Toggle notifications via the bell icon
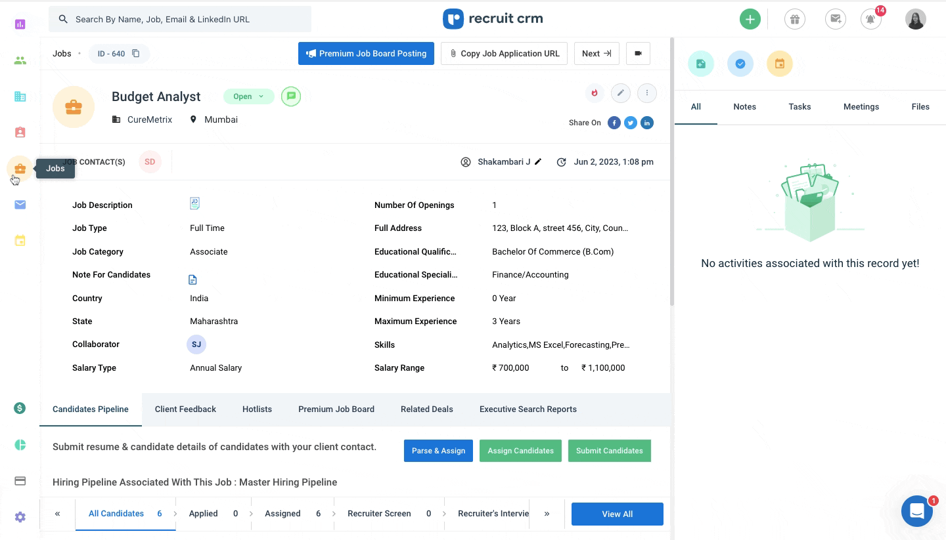The height and width of the screenshot is (540, 946). pos(870,19)
